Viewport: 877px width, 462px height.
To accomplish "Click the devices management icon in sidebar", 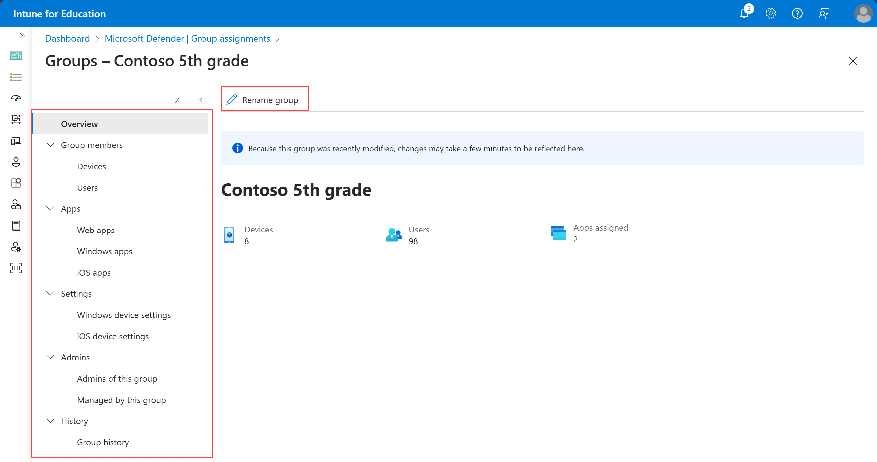I will (x=16, y=141).
